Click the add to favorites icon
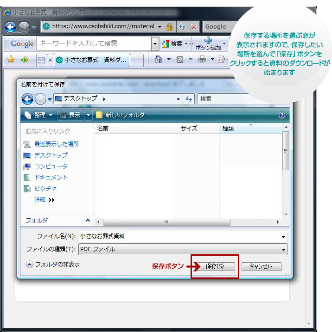The image size is (332, 332). (x=25, y=59)
